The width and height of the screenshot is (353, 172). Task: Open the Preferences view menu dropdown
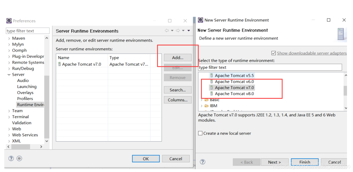189,31
